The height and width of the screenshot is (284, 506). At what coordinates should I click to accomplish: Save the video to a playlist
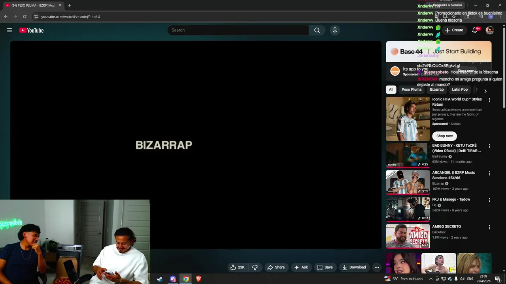point(325,267)
